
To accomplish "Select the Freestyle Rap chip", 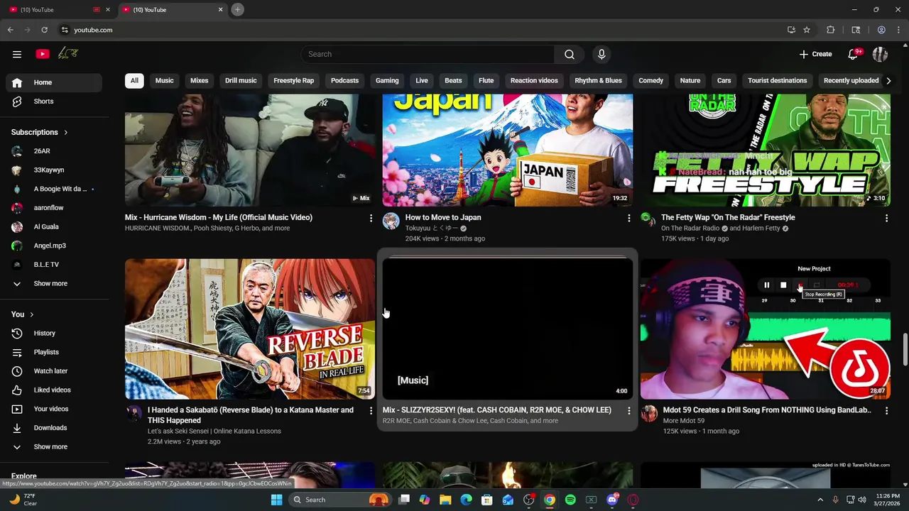I will [x=293, y=80].
